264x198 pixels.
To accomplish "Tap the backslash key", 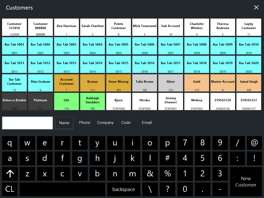I will (x=150, y=189).
